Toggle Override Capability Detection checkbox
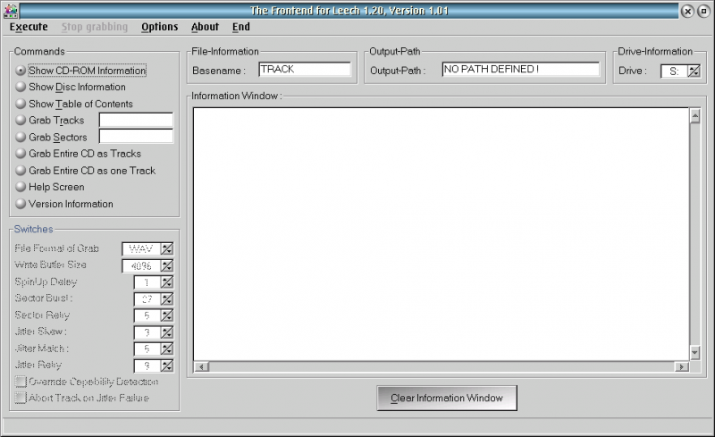The width and height of the screenshot is (715, 437). (x=21, y=382)
